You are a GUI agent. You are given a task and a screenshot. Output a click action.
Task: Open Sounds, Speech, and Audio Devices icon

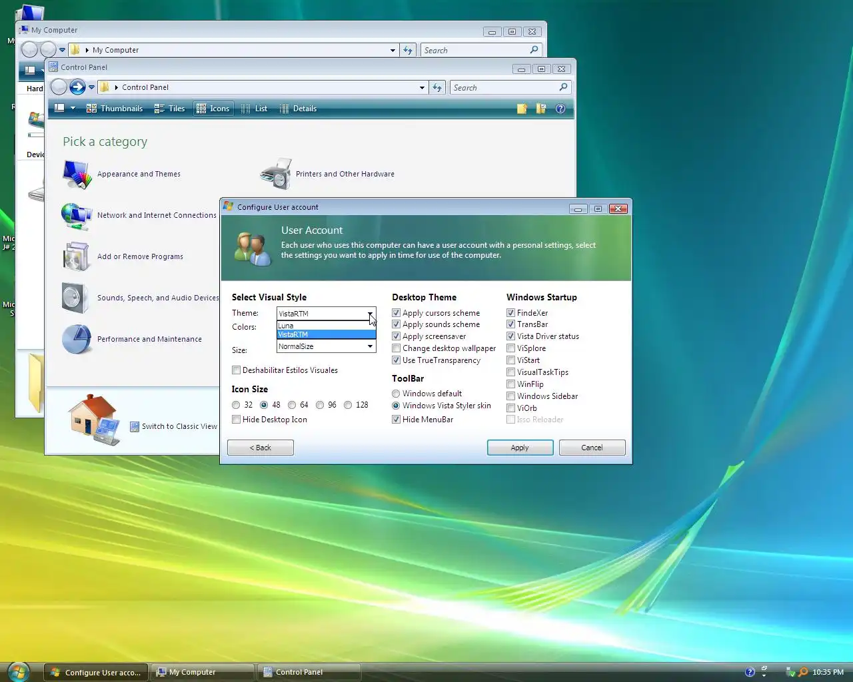point(75,298)
